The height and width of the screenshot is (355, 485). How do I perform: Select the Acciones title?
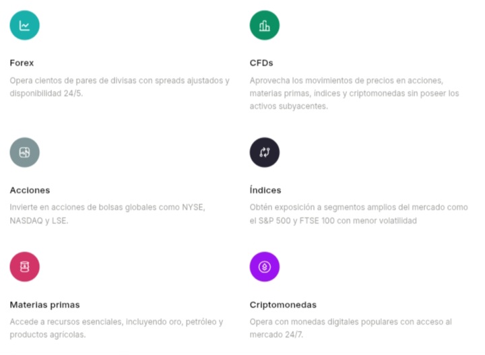pos(30,190)
